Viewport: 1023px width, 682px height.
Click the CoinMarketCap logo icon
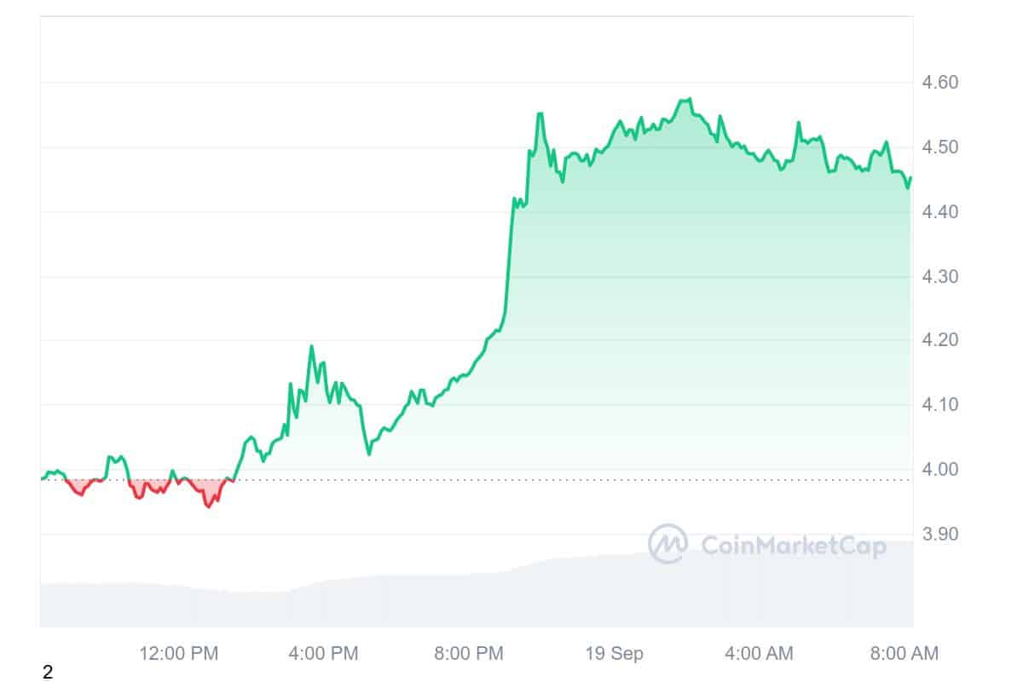668,544
